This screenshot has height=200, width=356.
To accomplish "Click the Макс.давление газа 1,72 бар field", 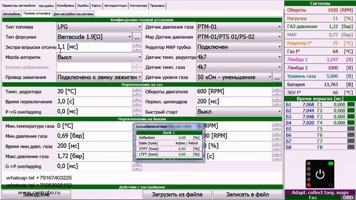I will tap(94, 156).
